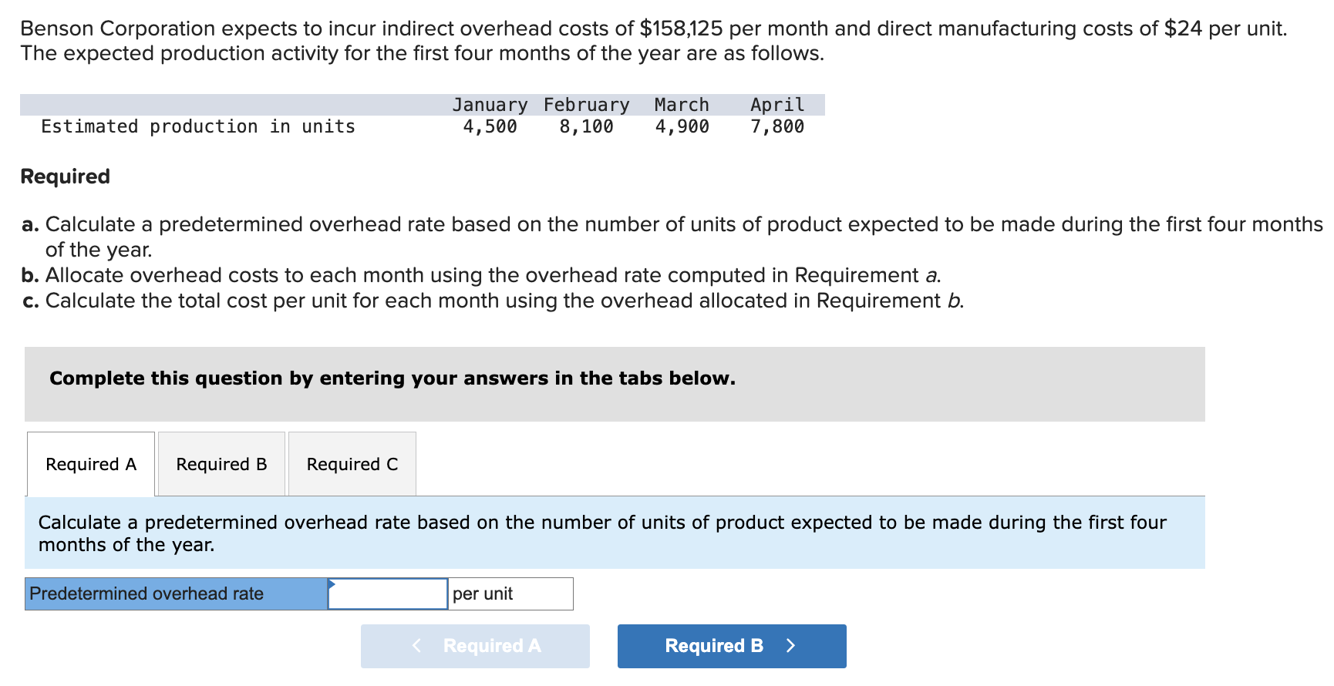This screenshot has width=1334, height=686.
Task: Click the April column header
Action: [x=777, y=105]
